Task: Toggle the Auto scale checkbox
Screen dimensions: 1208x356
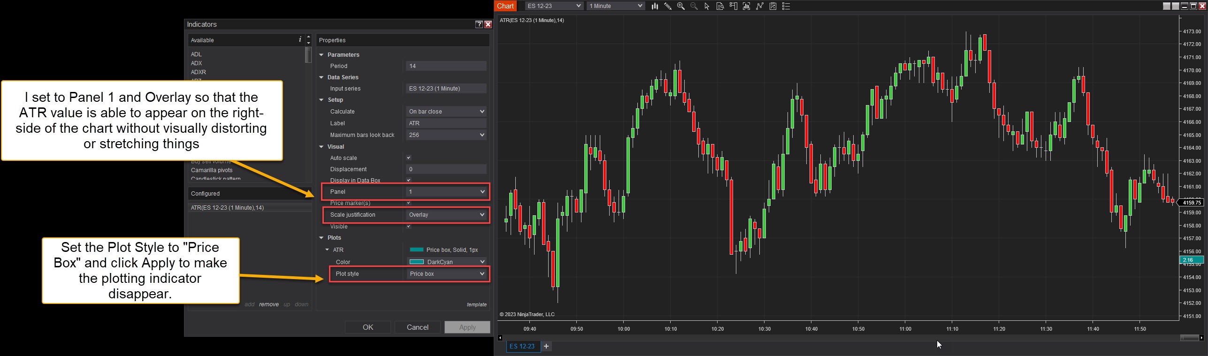Action: click(x=409, y=158)
